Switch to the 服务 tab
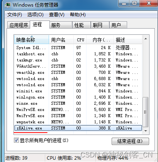The width and height of the screenshot is (158, 162). (61, 25)
